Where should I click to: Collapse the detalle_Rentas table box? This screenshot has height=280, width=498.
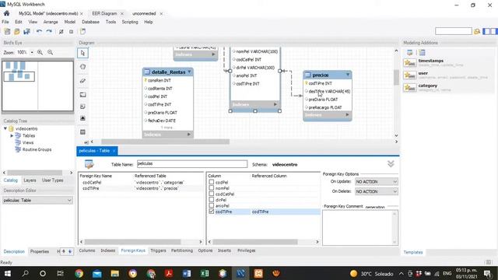(189, 72)
